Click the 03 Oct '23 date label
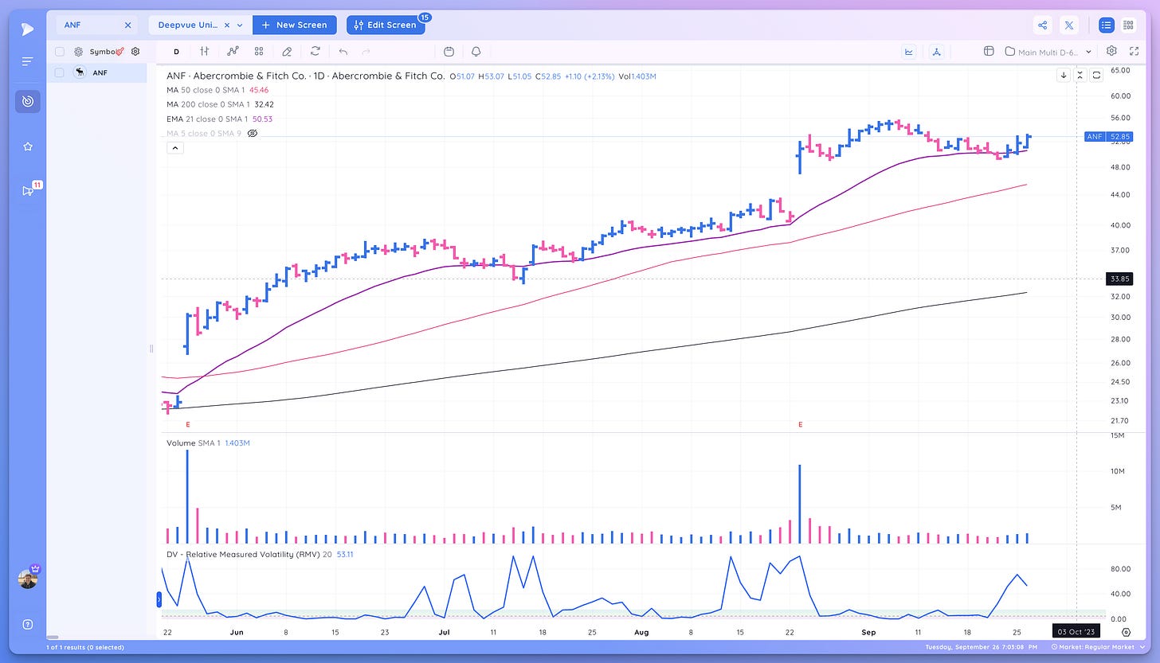Viewport: 1160px width, 663px height. 1076,632
